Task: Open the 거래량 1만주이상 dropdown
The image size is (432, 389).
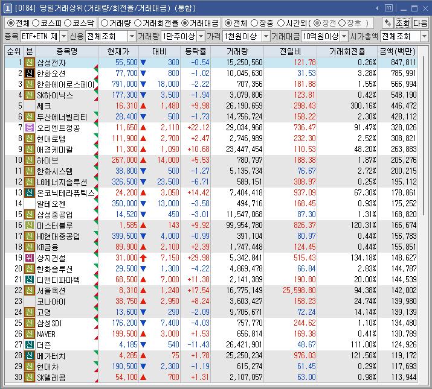Action: (x=201, y=36)
